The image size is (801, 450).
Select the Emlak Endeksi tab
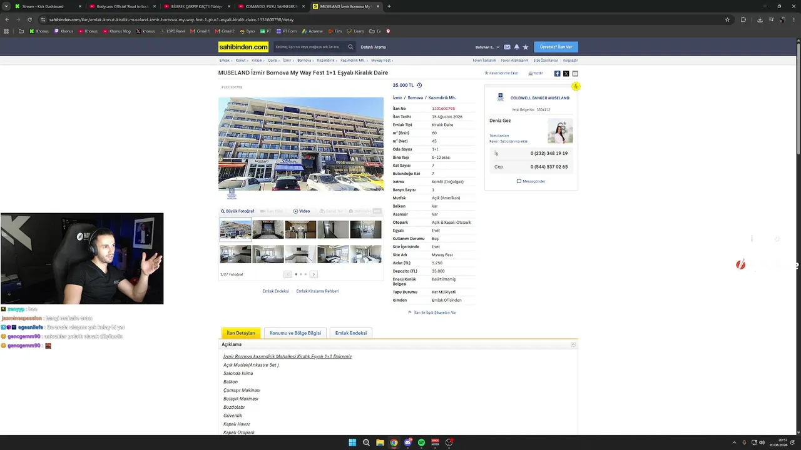[x=351, y=333]
